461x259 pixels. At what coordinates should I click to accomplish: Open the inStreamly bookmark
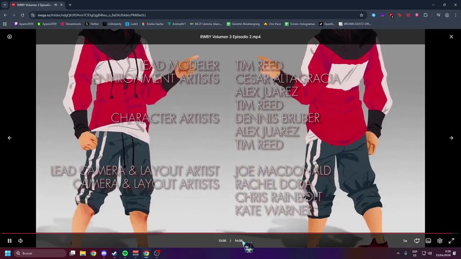(x=112, y=24)
